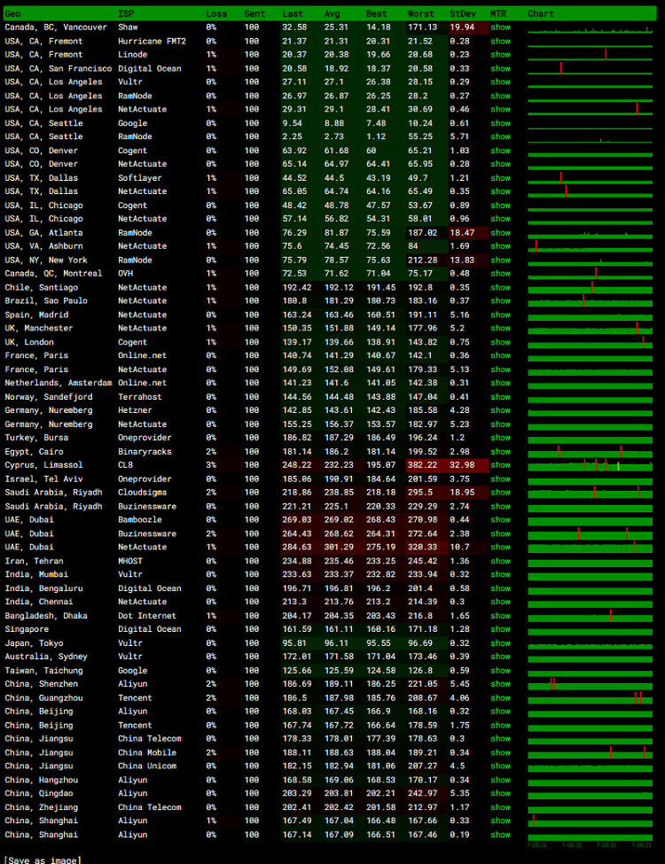Image resolution: width=665 pixels, height=864 pixels.
Task: Show MTR for Tehran MHOST
Action: click(500, 561)
